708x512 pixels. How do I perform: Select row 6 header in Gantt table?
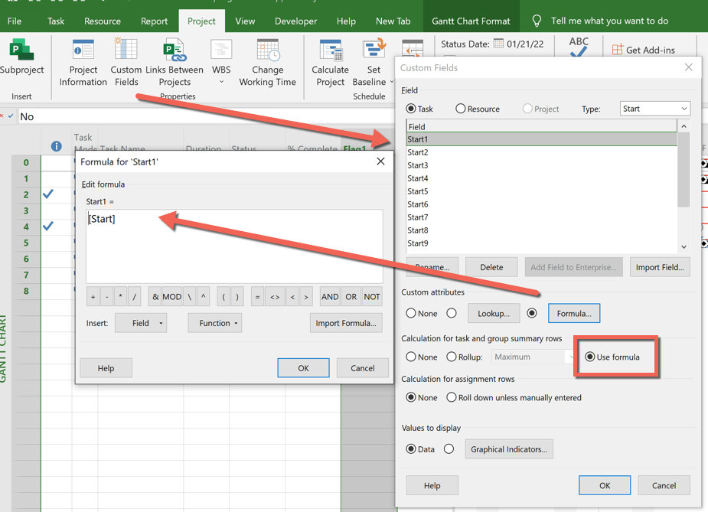click(x=26, y=259)
